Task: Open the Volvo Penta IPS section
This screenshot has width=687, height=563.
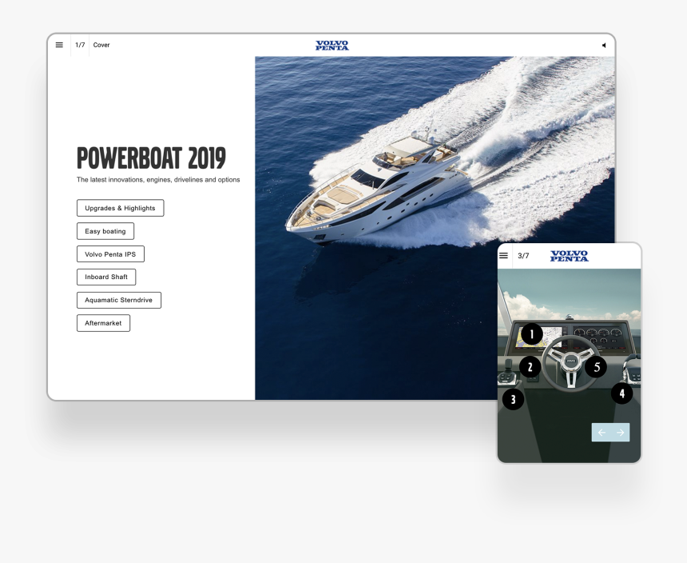Action: coord(110,254)
